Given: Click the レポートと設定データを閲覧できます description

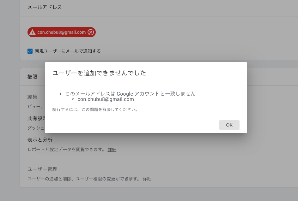Looking at the screenshot, I should [66, 150].
